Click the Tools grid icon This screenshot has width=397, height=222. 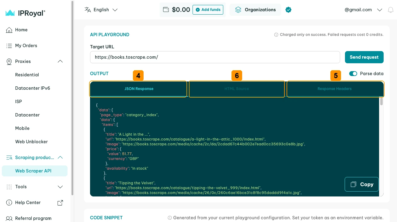[x=9, y=187]
